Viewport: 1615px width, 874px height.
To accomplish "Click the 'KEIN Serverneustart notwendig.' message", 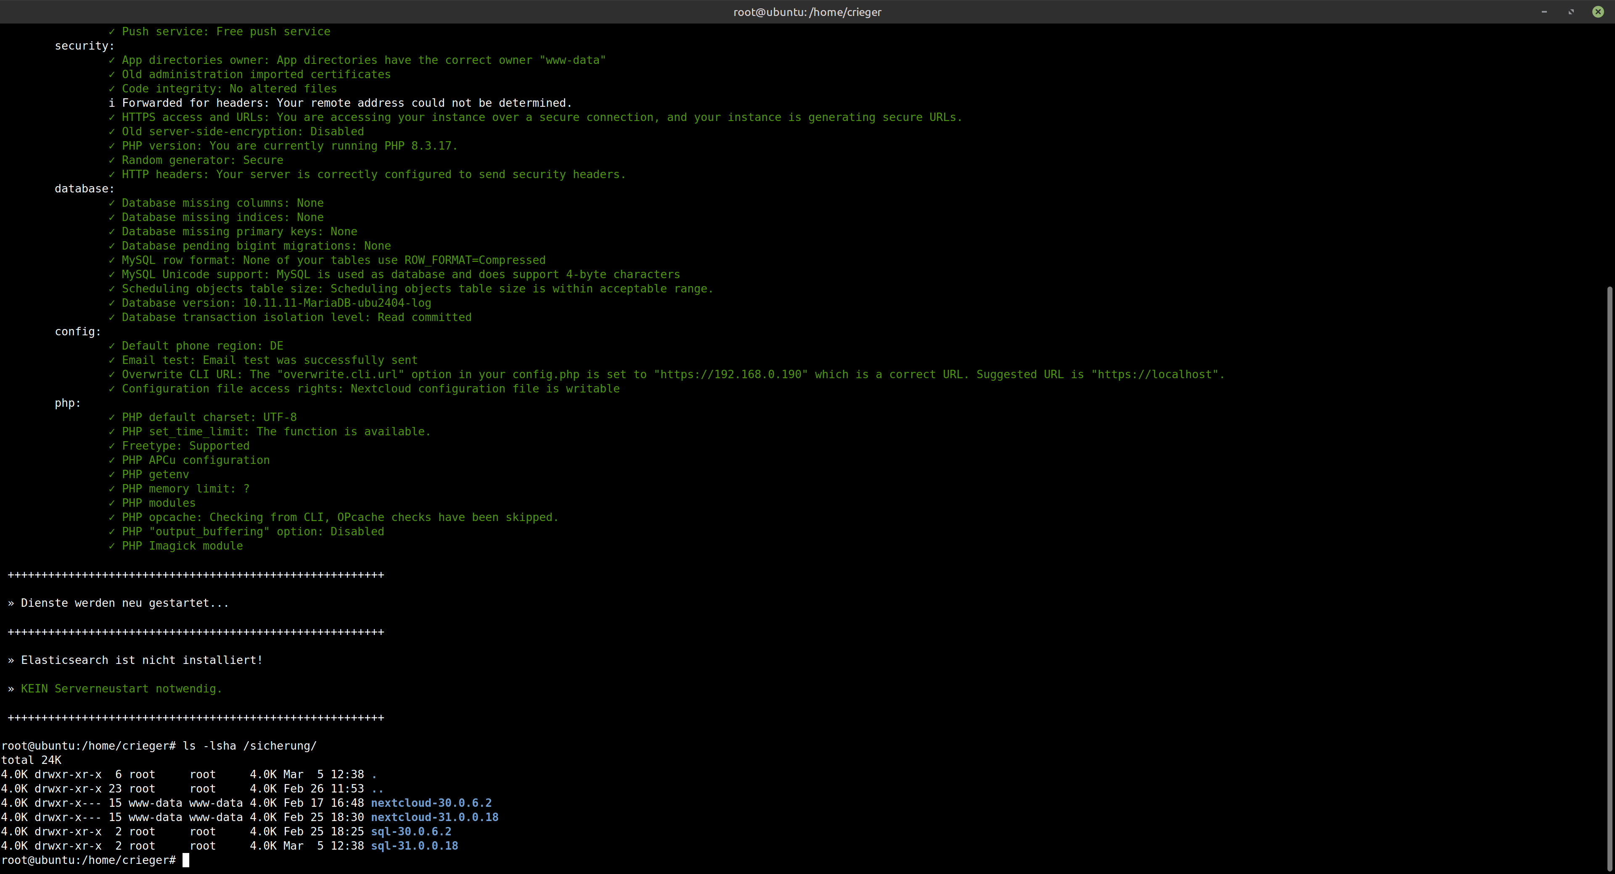I will pyautogui.click(x=122, y=689).
